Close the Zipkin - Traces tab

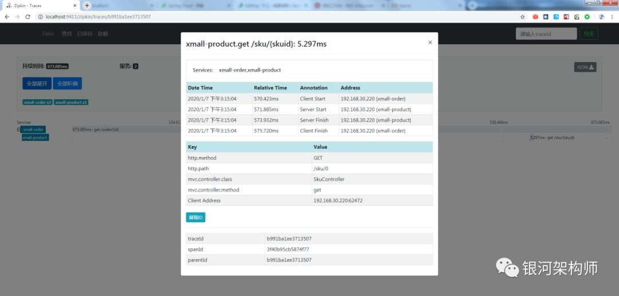(x=75, y=6)
